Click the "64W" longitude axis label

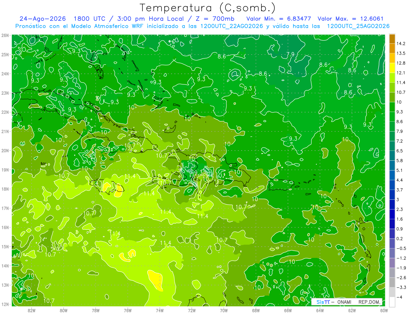click(x=320, y=310)
